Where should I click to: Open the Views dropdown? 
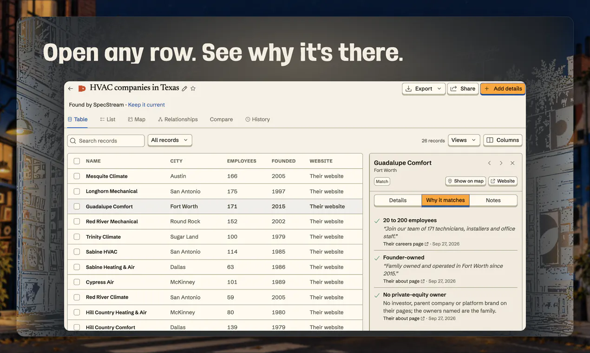pyautogui.click(x=464, y=140)
